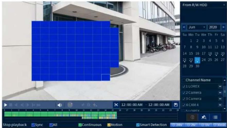
Task: Select June 21 in calendar
Action: (184, 60)
